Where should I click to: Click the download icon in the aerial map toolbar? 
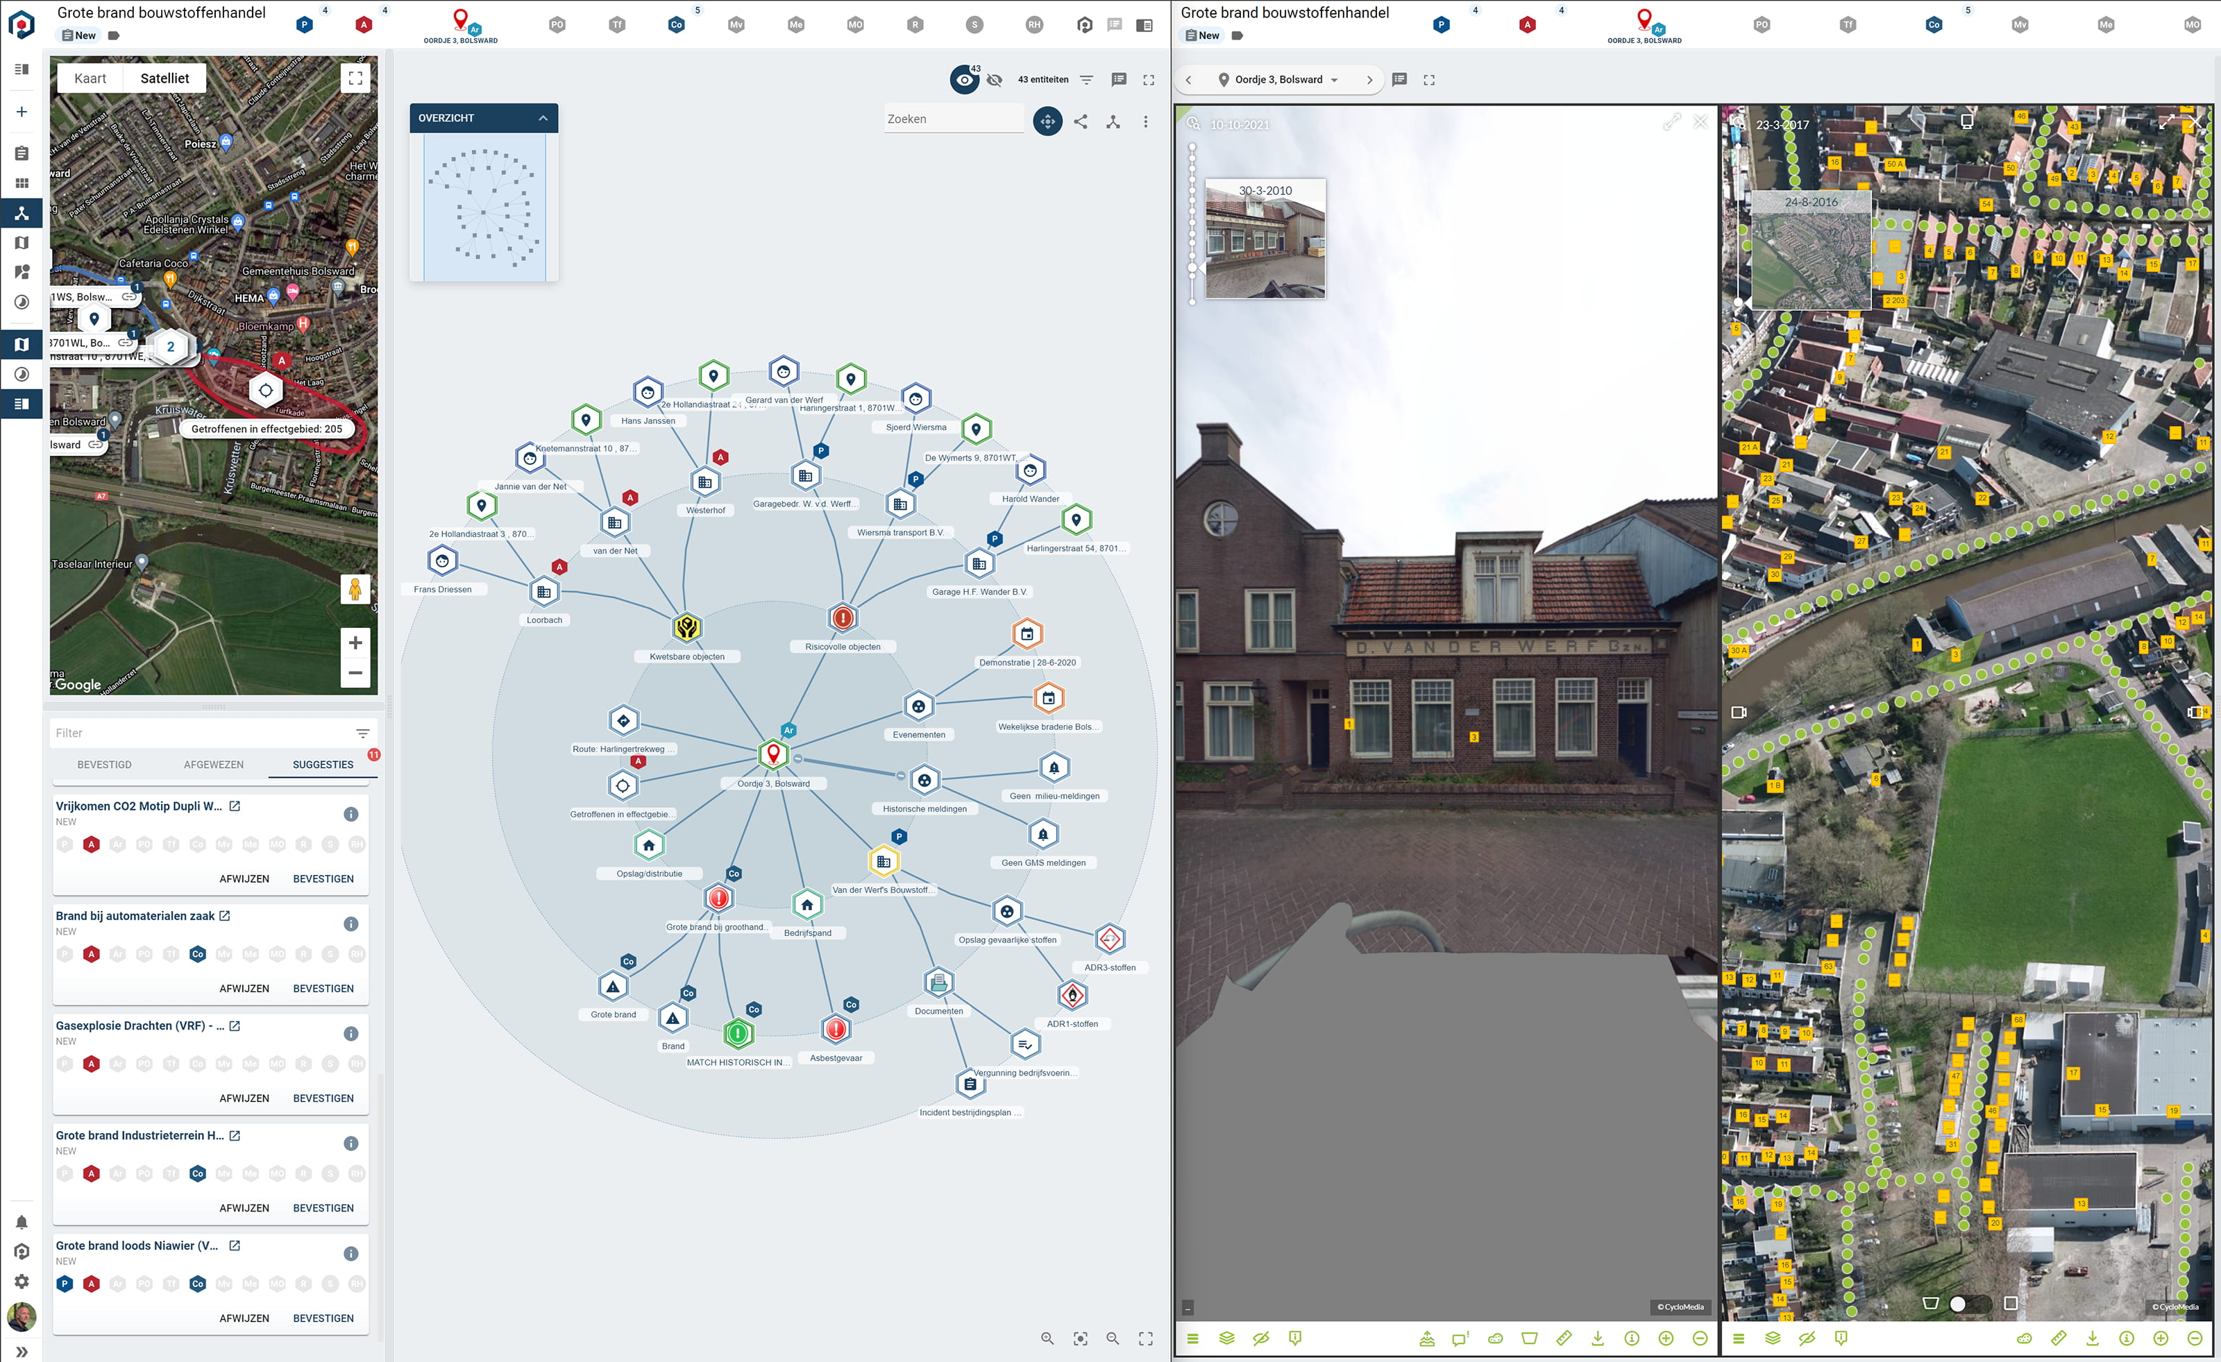[2093, 1340]
